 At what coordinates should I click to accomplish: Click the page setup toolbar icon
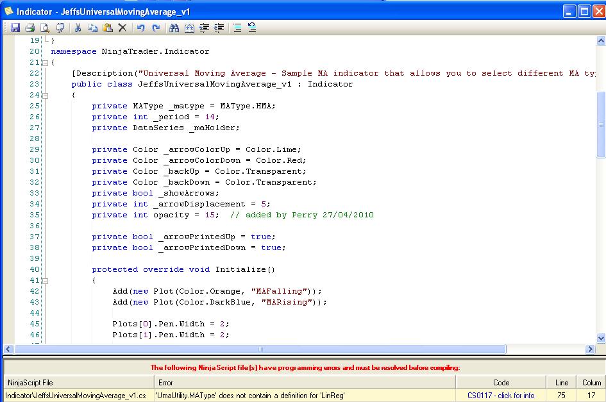click(60, 28)
